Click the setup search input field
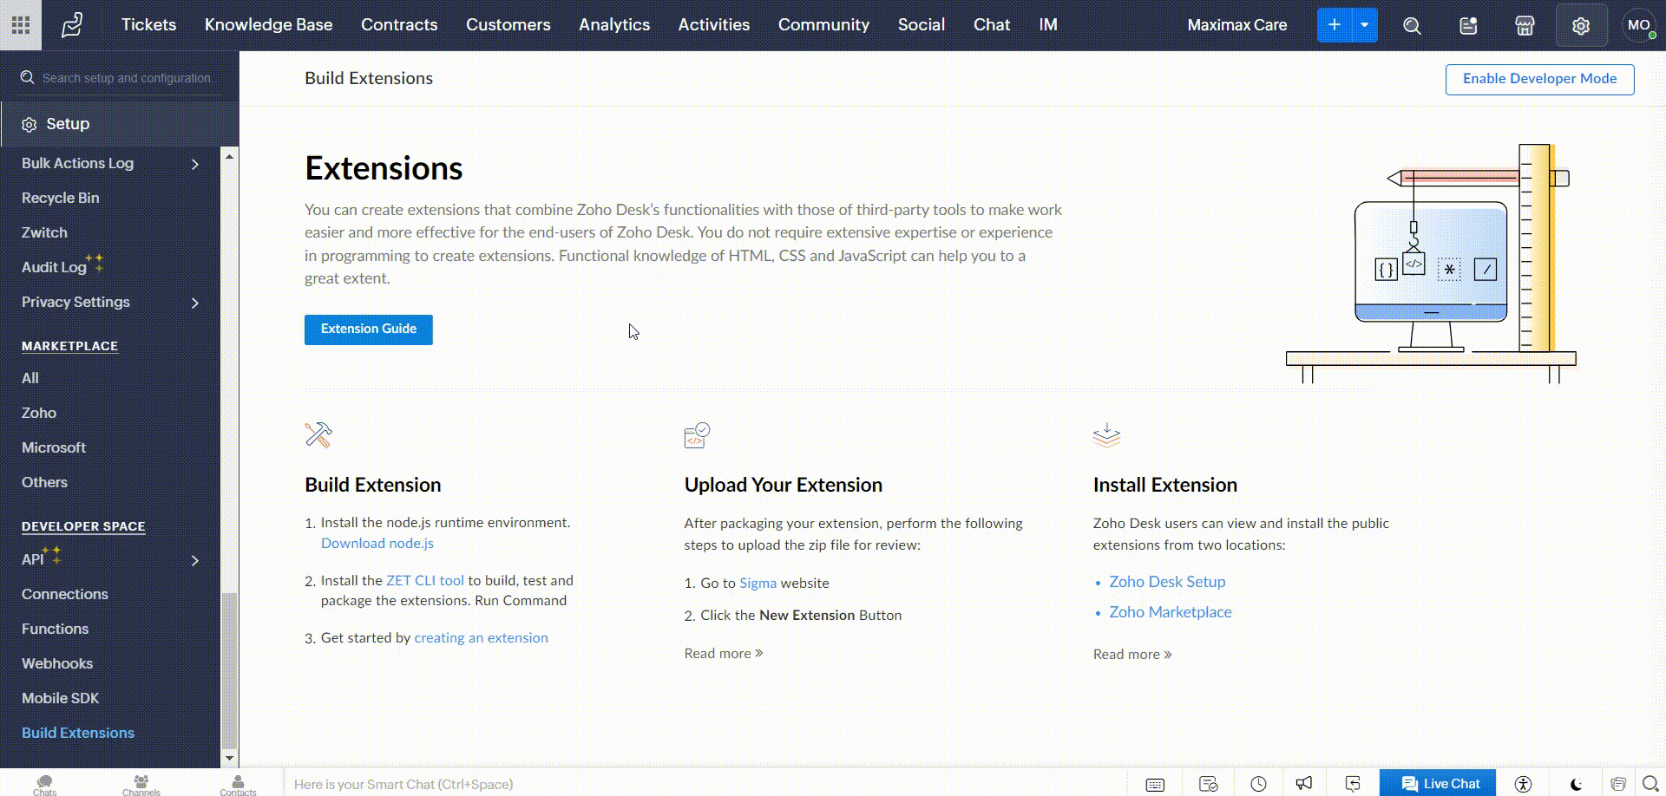The width and height of the screenshot is (1666, 796). pos(127,78)
